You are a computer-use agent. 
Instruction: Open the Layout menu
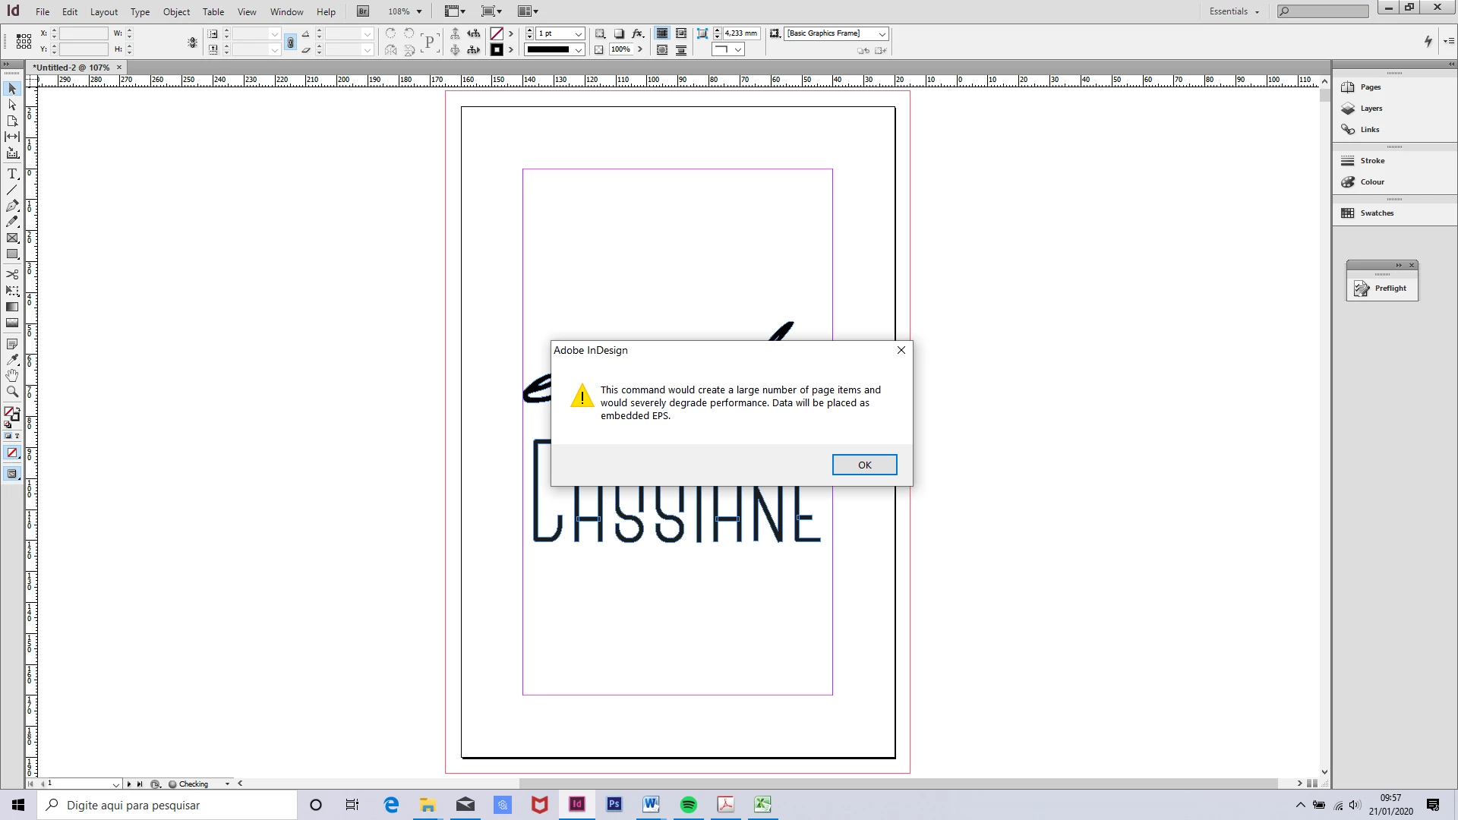coord(103,11)
